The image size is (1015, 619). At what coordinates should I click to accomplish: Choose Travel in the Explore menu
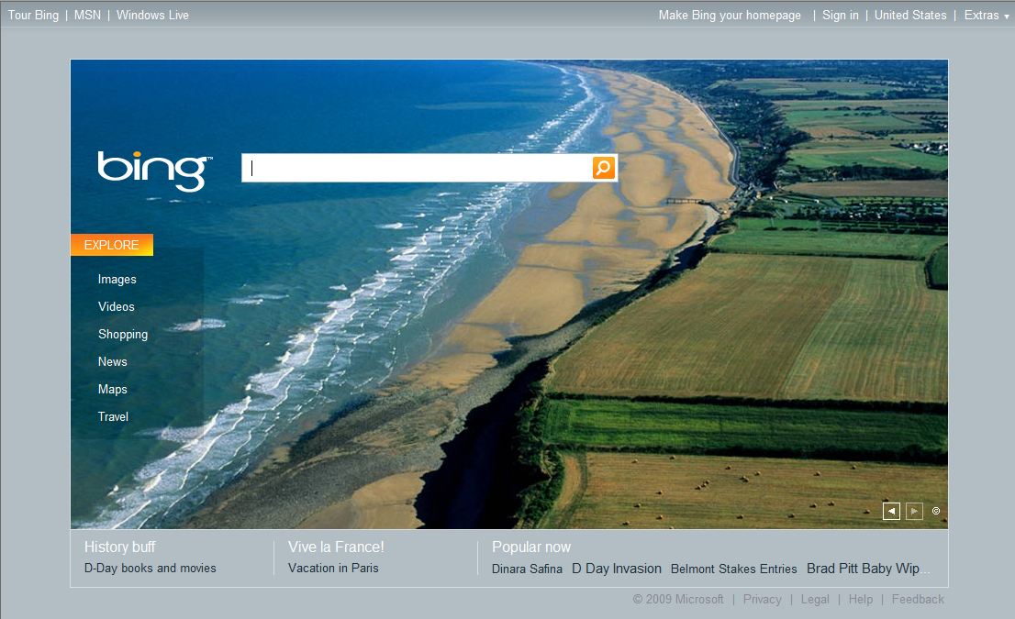coord(113,417)
